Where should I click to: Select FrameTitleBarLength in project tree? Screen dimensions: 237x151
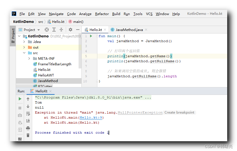click(x=55, y=64)
